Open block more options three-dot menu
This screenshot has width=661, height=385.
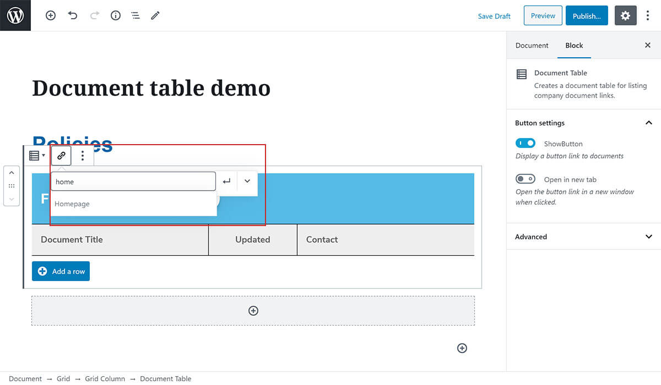point(83,156)
